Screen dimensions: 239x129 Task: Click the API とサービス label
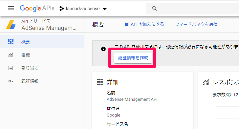pos(36,21)
